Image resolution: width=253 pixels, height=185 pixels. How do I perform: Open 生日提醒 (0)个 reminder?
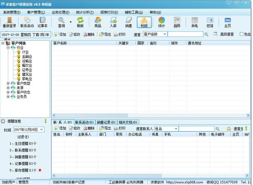[x=23, y=143]
